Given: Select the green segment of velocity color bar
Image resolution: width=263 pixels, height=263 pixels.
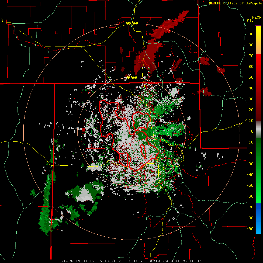Looking at the screenshot, I should [258, 170].
